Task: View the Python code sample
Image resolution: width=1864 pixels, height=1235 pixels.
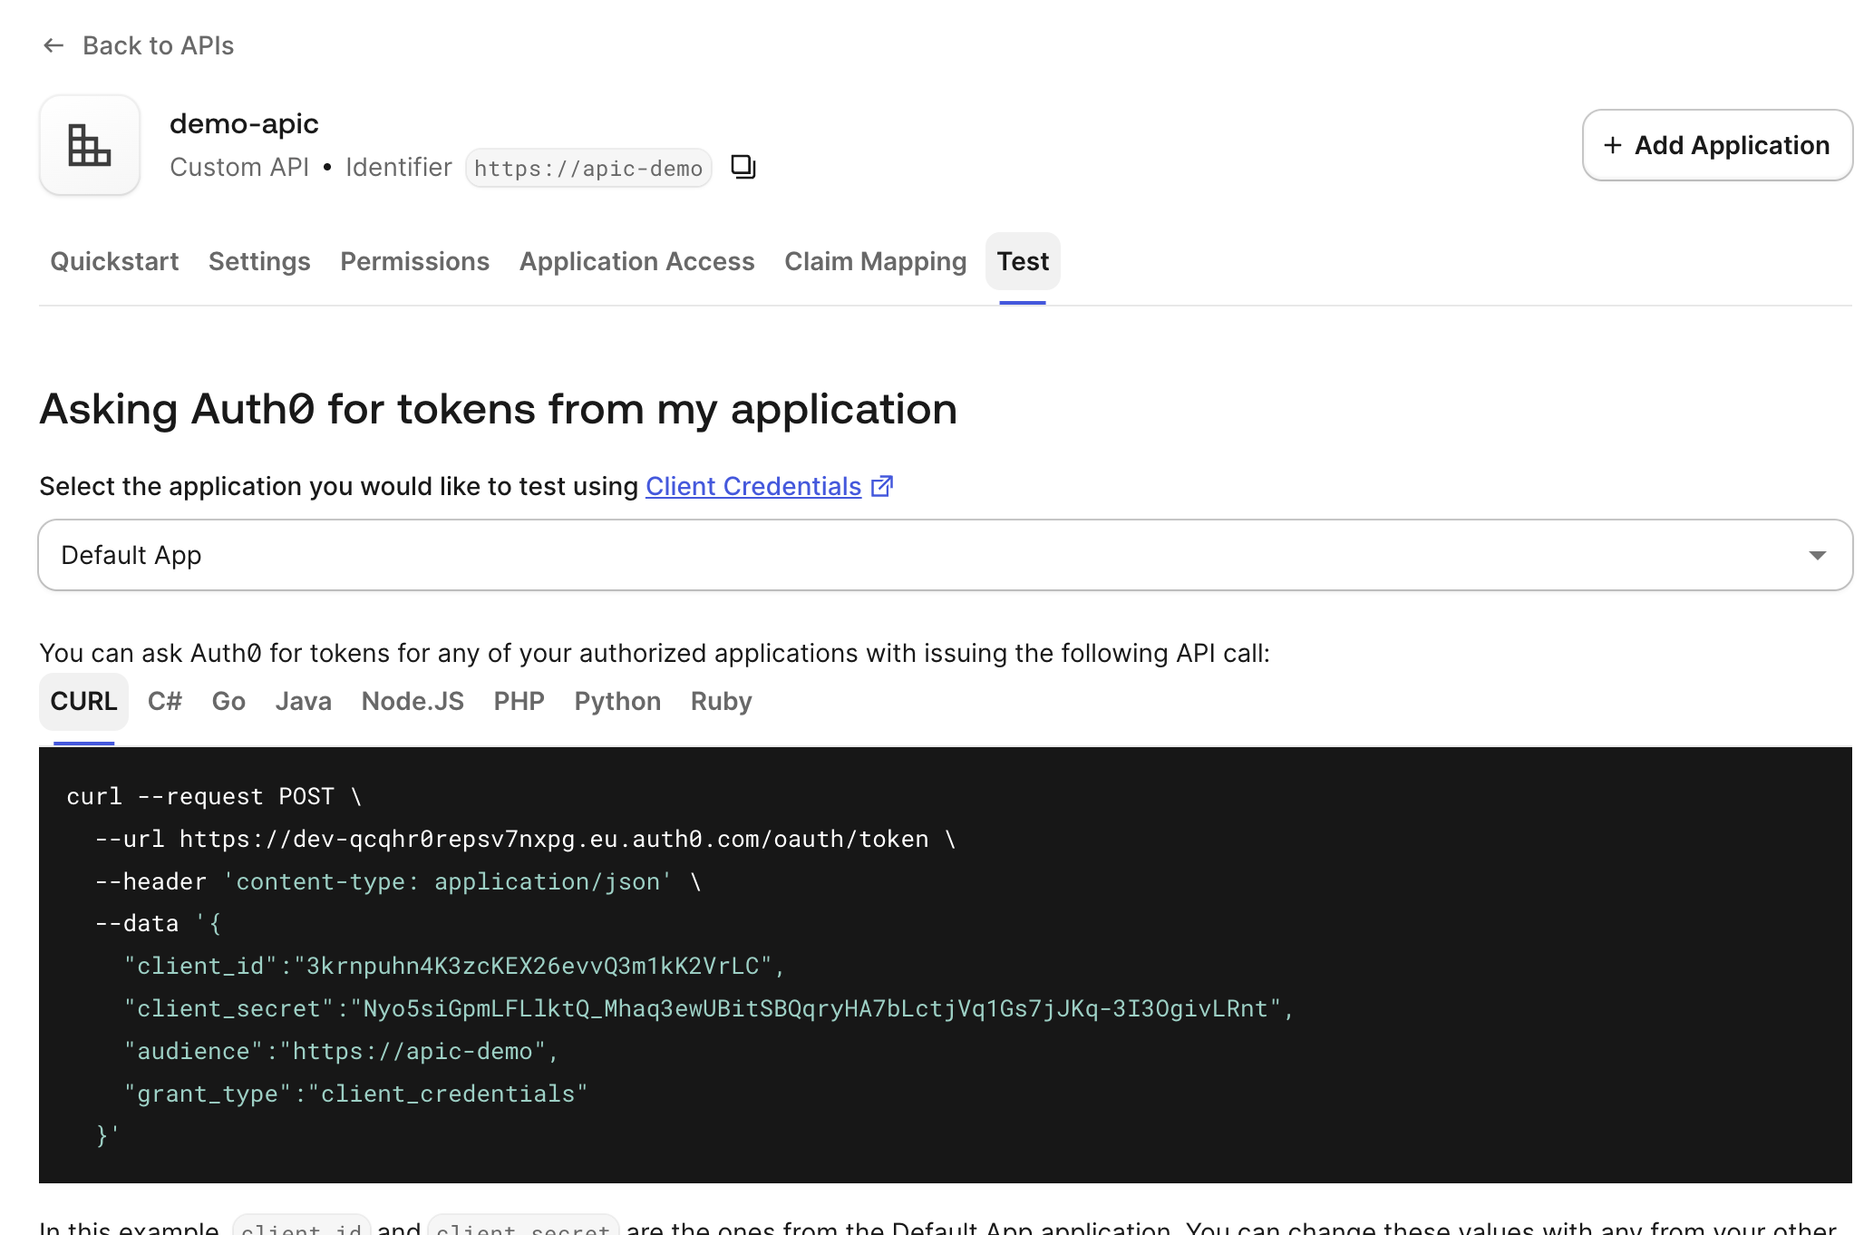Action: (617, 701)
